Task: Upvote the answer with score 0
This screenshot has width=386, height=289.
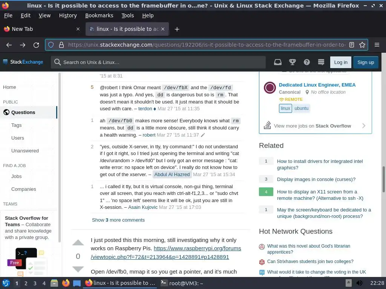Action: click(78, 243)
